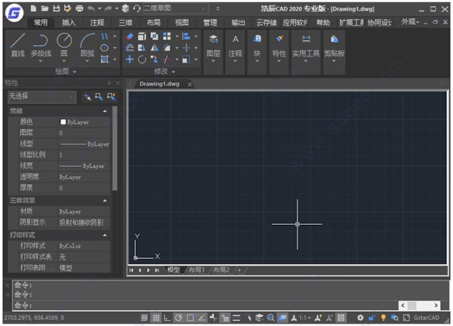Click the Trim tool icon
Image resolution: width=453 pixels, height=326 pixels.
pos(166,60)
